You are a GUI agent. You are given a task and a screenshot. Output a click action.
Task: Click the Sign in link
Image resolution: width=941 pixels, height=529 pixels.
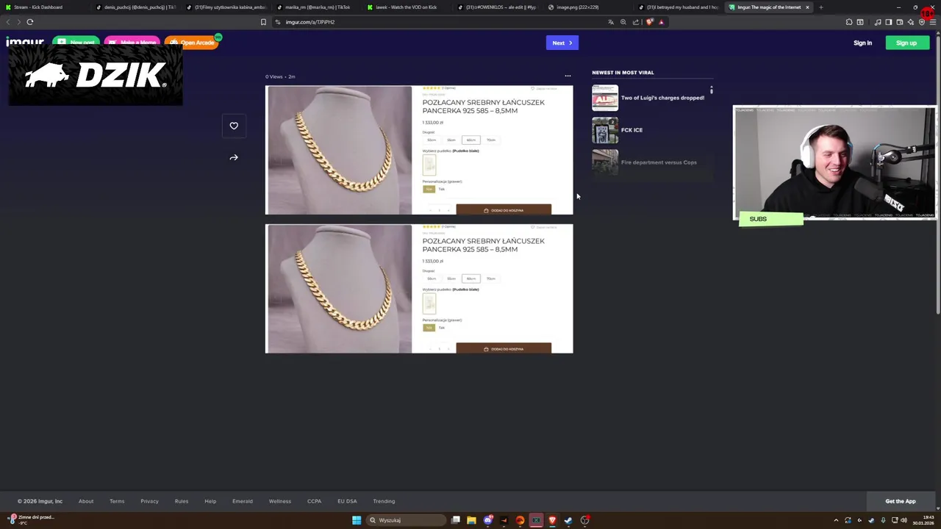click(862, 43)
